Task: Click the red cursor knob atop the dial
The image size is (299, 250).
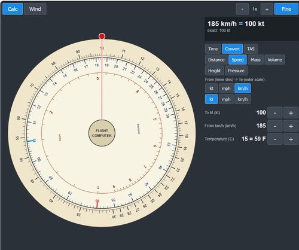Action: (102, 36)
